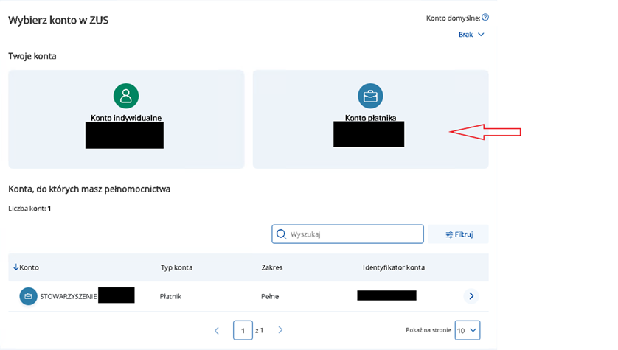Click the page number box showing 1

(243, 331)
